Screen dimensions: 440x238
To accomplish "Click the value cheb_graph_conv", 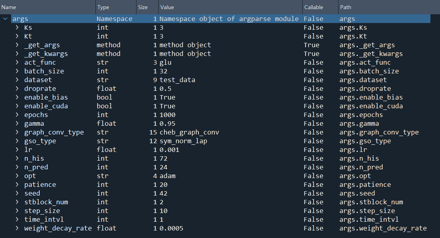I will (x=189, y=132).
